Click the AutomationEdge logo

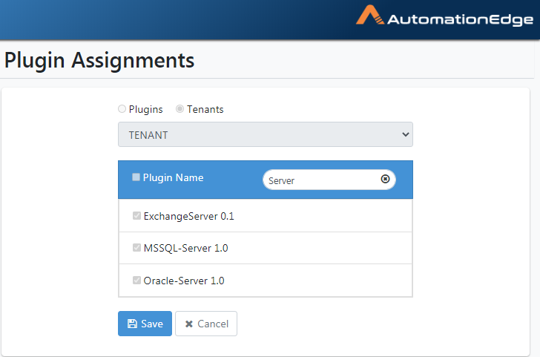444,16
